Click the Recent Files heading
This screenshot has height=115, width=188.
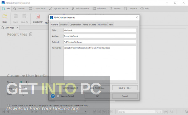click(x=17, y=34)
